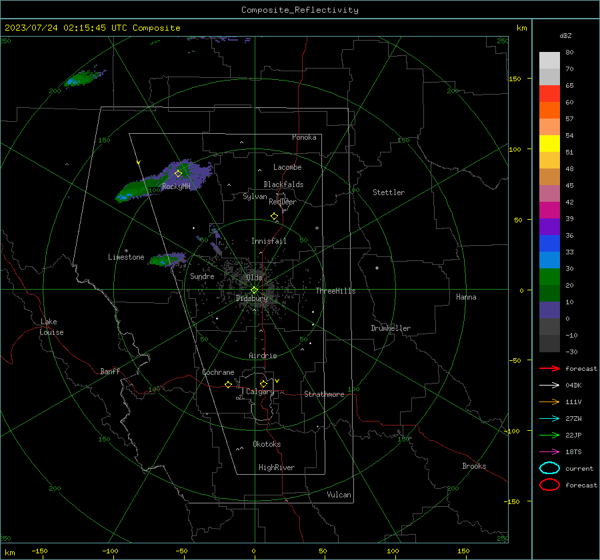Image resolution: width=600 pixels, height=560 pixels.
Task: Click the RedDeer city label
Action: point(283,202)
